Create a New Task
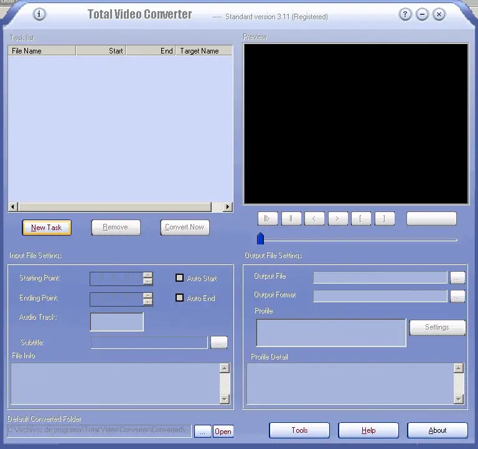Viewport: 478px width, 449px height. coord(47,228)
